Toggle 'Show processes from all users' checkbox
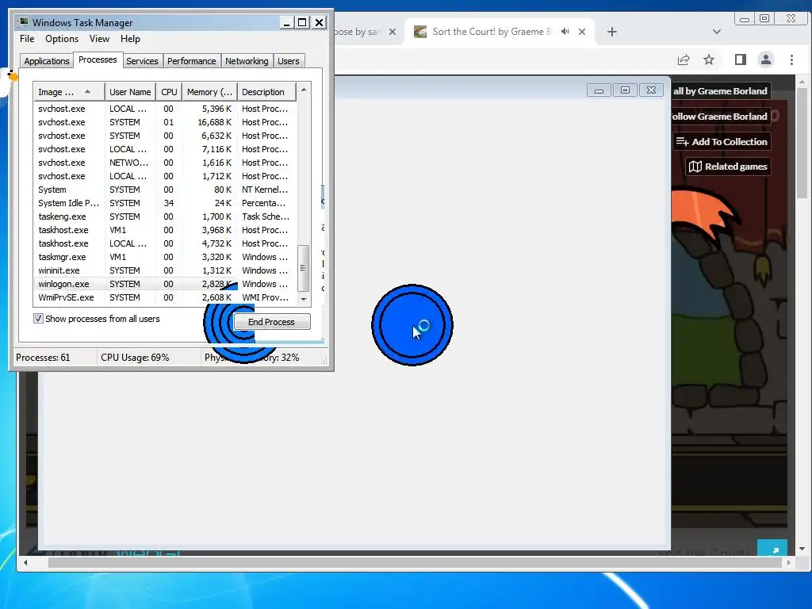Viewport: 812px width, 609px height. pos(38,319)
